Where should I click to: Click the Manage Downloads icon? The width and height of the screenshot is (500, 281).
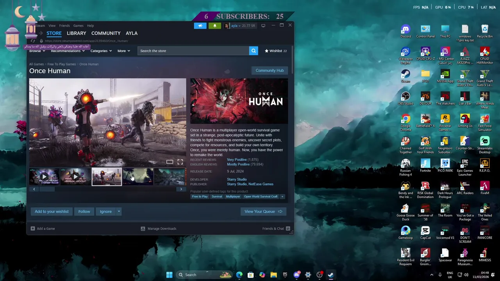(x=143, y=228)
